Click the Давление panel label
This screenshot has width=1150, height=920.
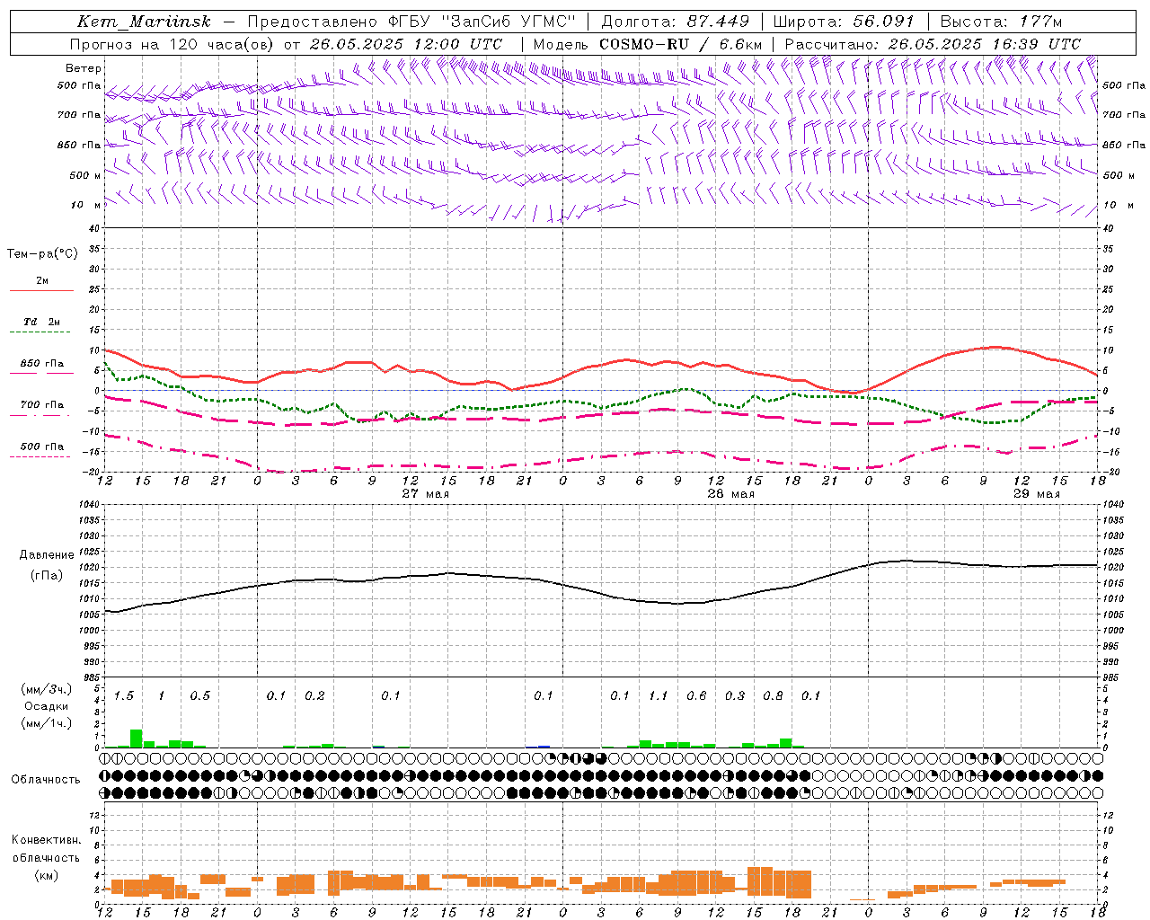coord(47,555)
